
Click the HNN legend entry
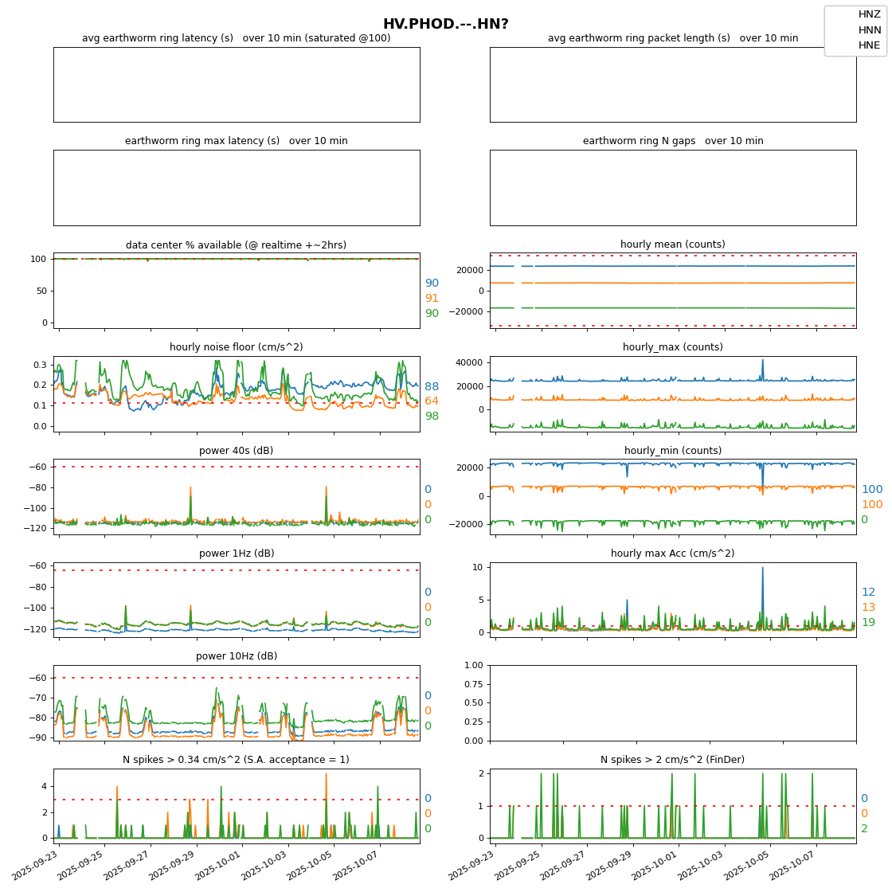point(869,30)
